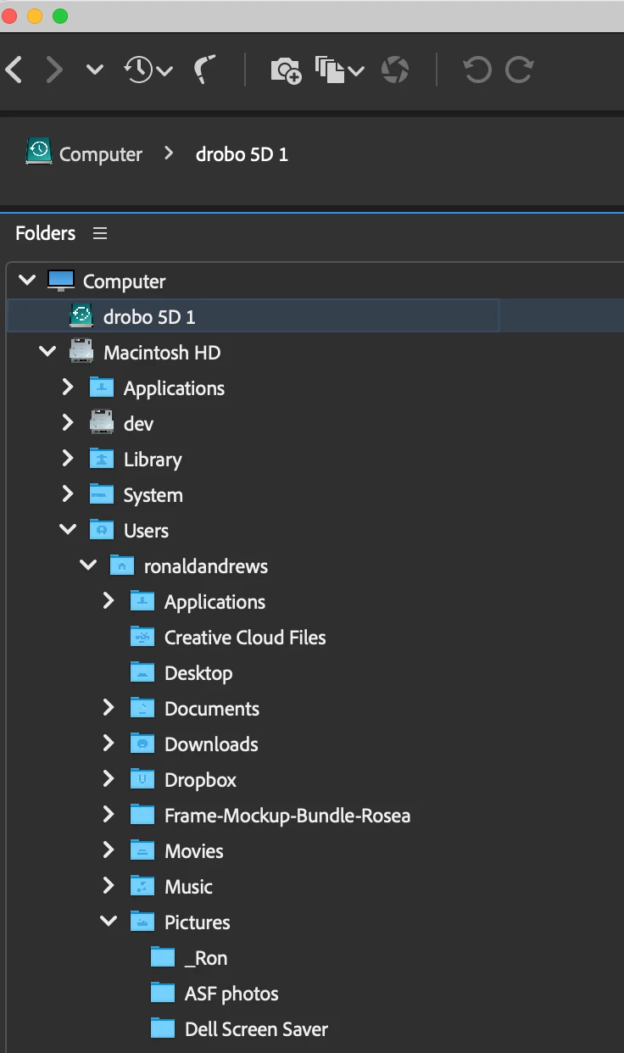The image size is (624, 1053).
Task: Click the drobo 5D 1 breadcrumb
Action: [242, 154]
